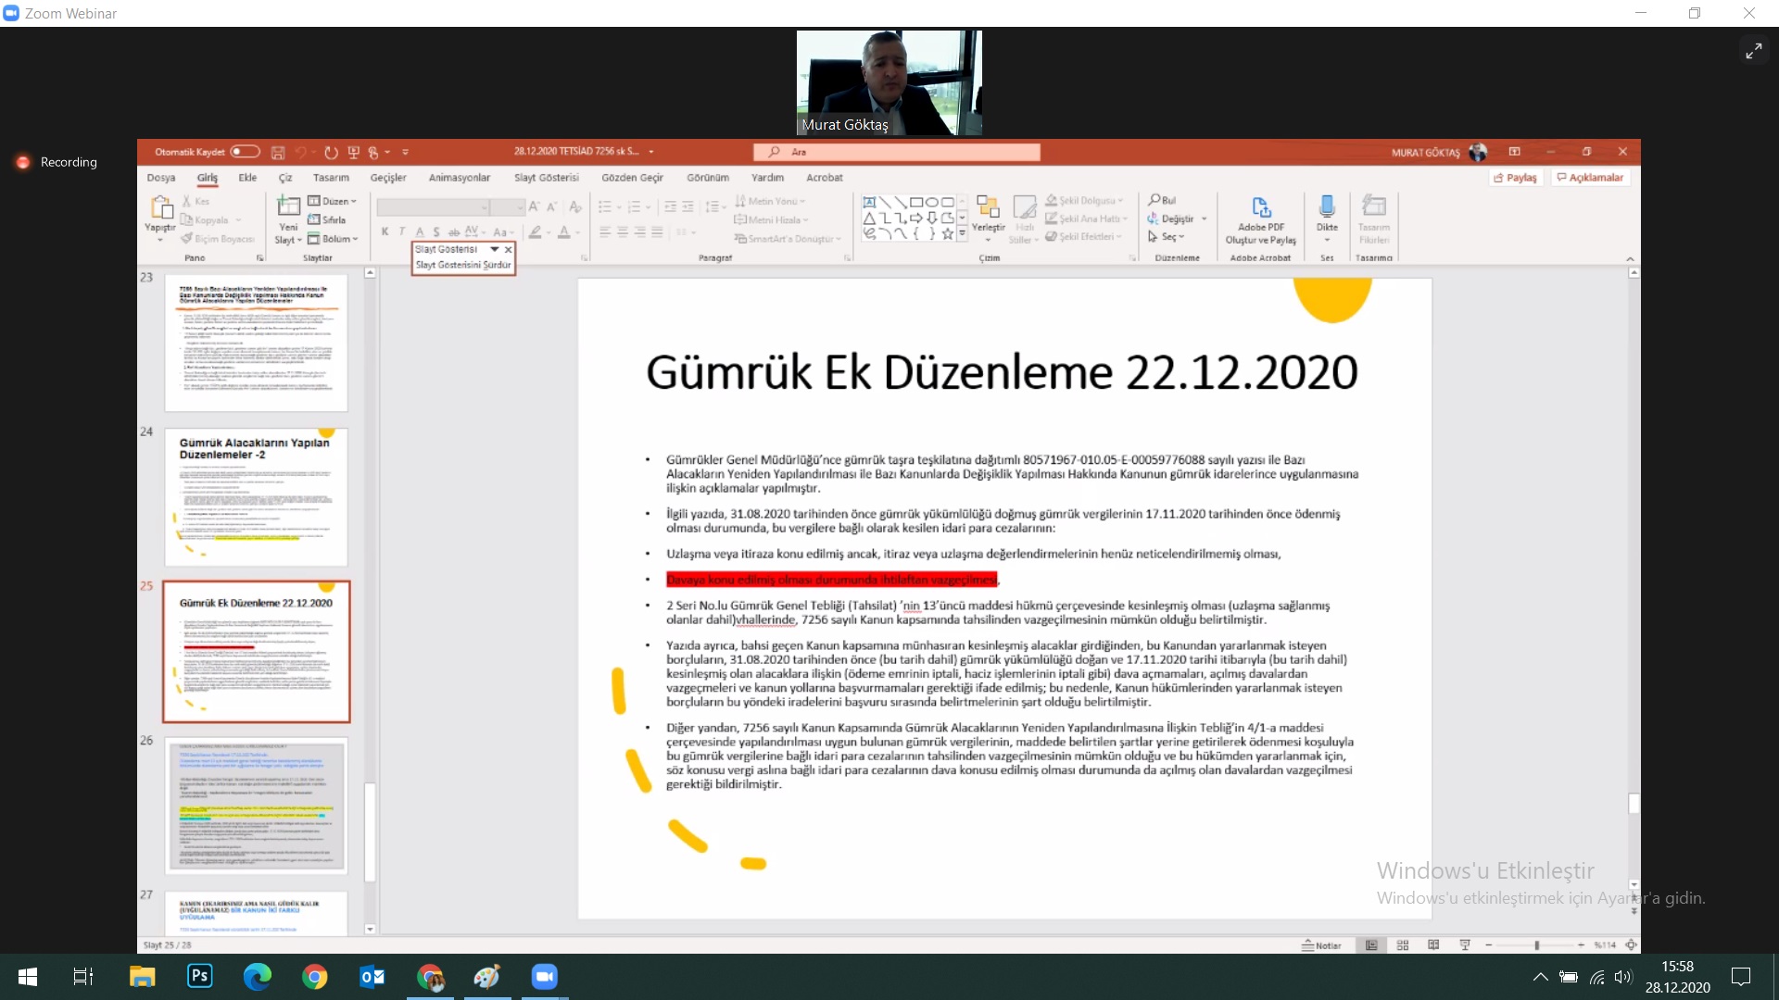Open Outlook from Windows taskbar
The height and width of the screenshot is (1000, 1779).
click(x=372, y=976)
